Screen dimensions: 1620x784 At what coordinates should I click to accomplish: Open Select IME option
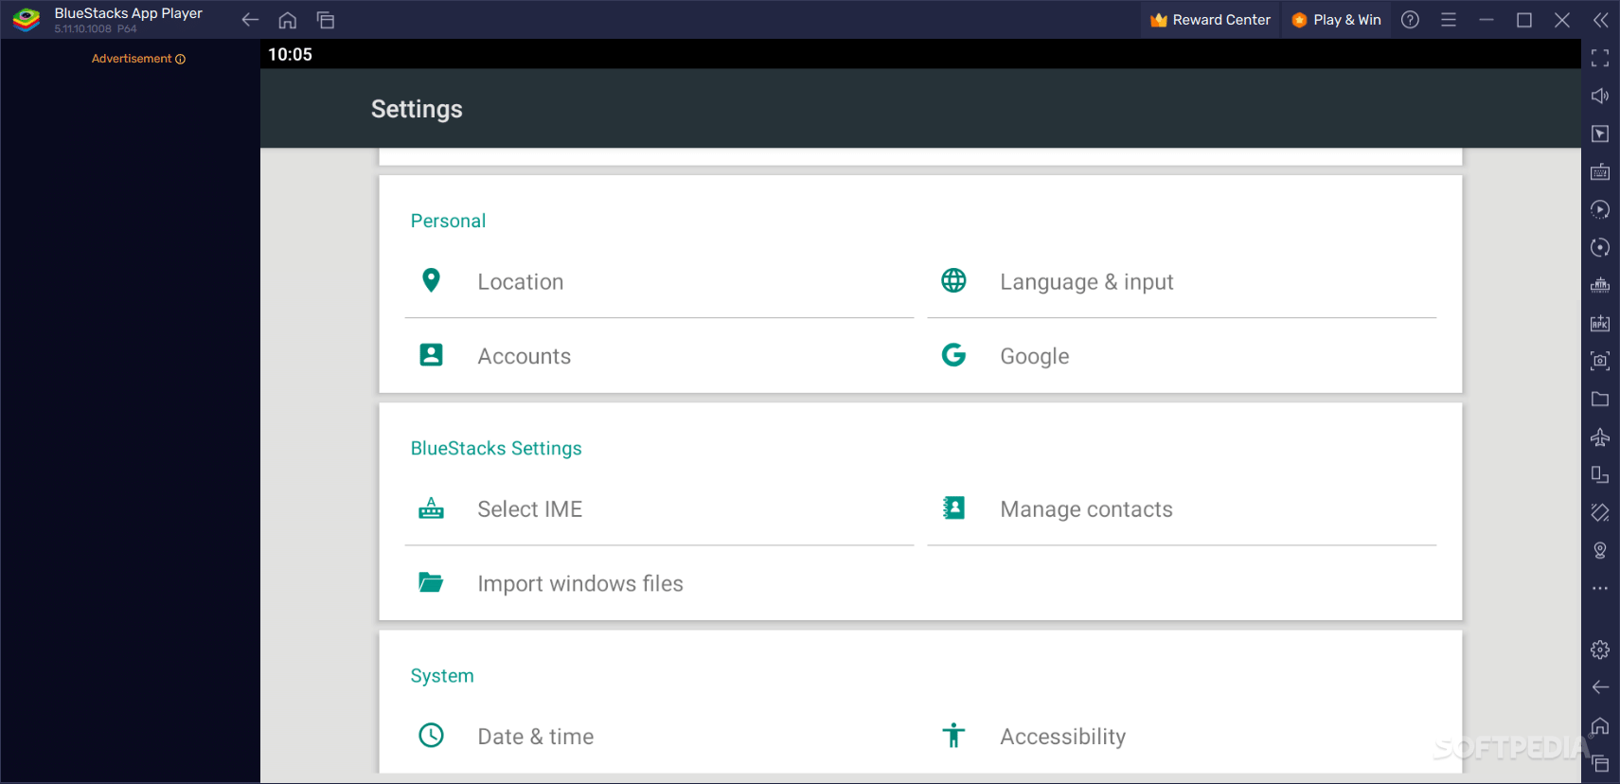[x=659, y=508]
